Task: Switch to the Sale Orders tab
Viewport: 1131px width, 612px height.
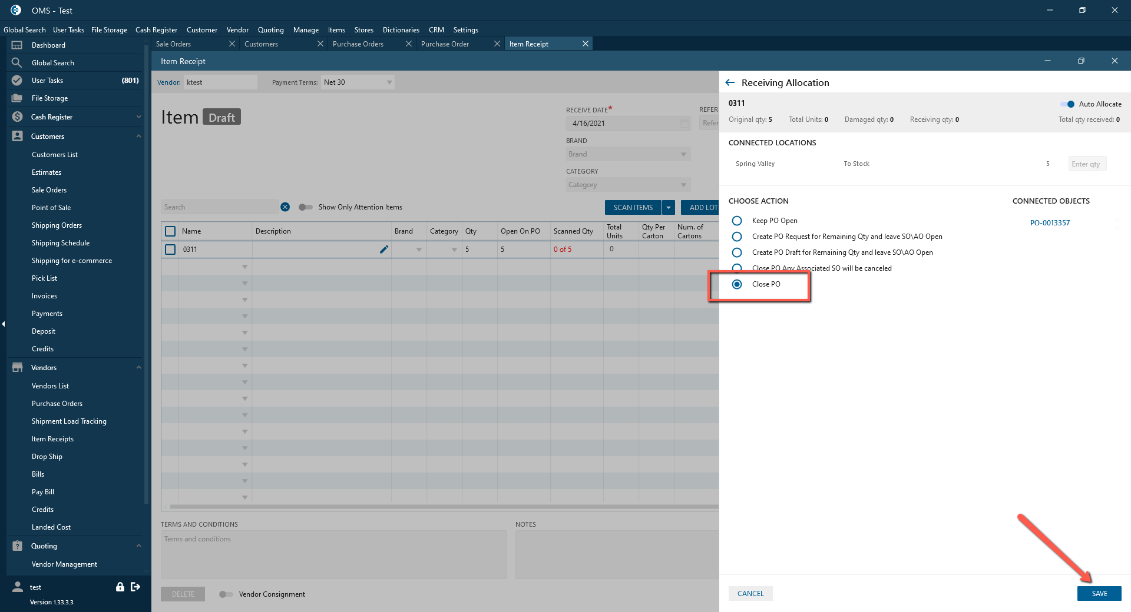Action: [x=174, y=44]
